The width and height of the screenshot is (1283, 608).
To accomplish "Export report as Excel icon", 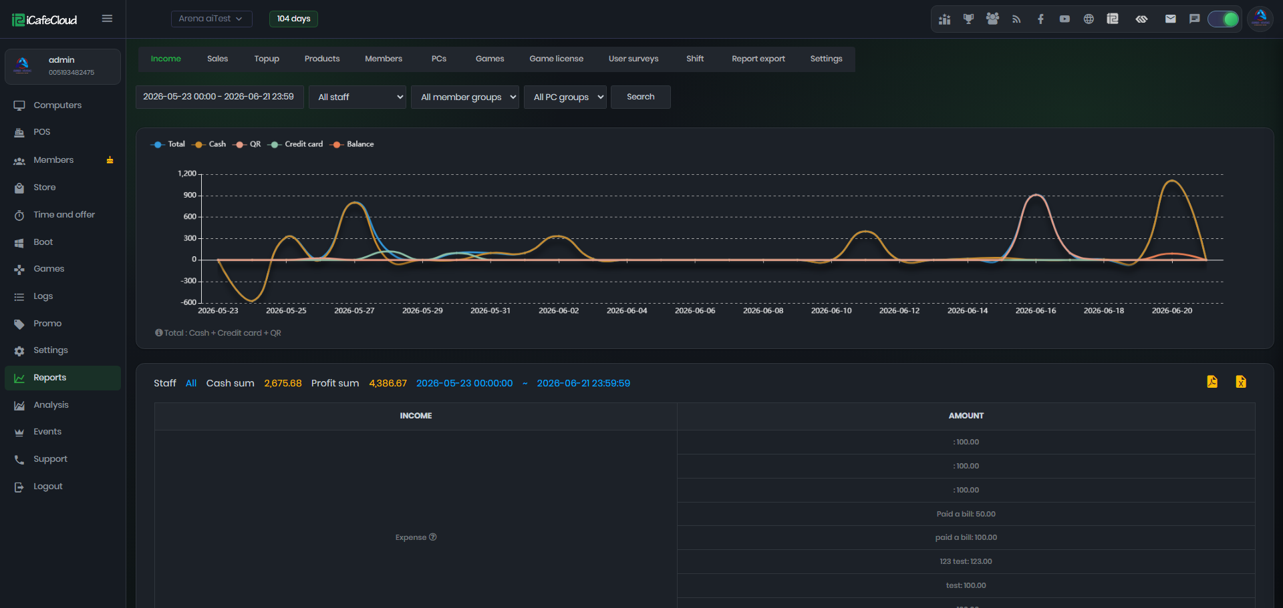I will 1241,382.
